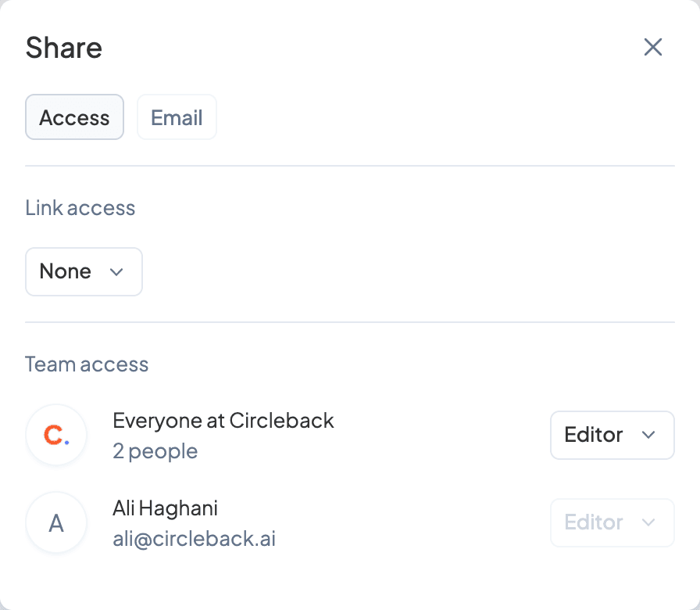The height and width of the screenshot is (610, 700).
Task: Click the 'Share' dialog title
Action: (63, 48)
